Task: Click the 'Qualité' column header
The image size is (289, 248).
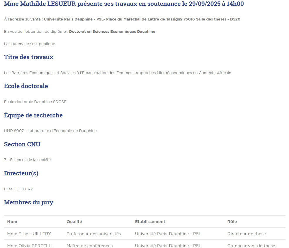Action: pyautogui.click(x=74, y=222)
